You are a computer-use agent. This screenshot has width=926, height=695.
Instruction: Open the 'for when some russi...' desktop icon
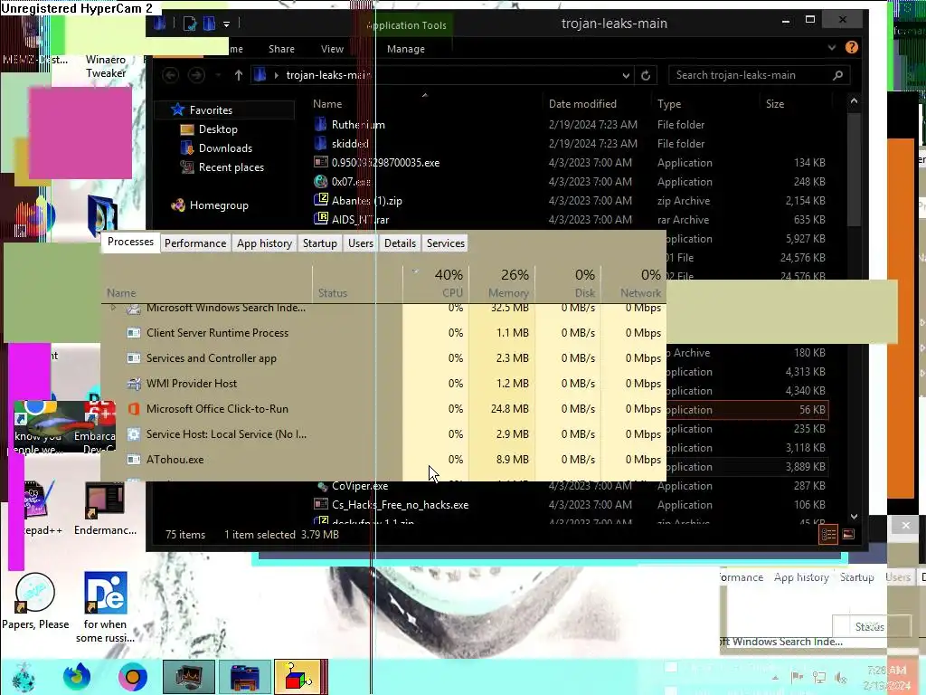click(105, 607)
